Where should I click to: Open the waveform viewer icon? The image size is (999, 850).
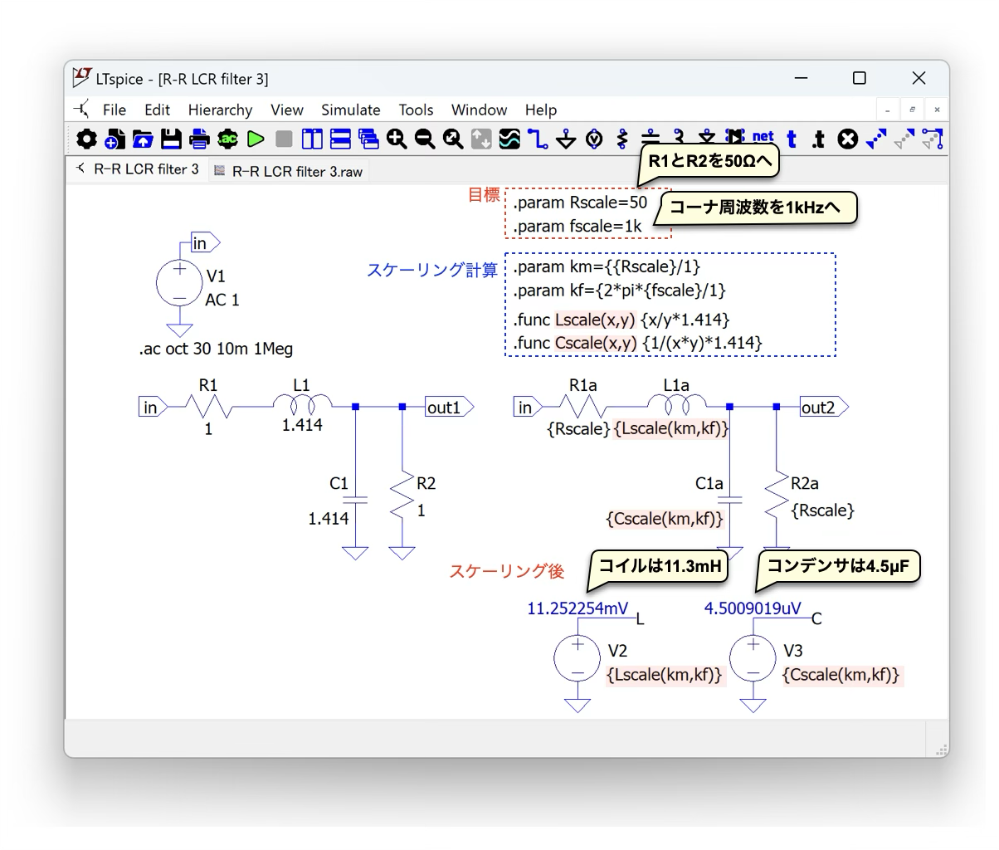point(509,139)
